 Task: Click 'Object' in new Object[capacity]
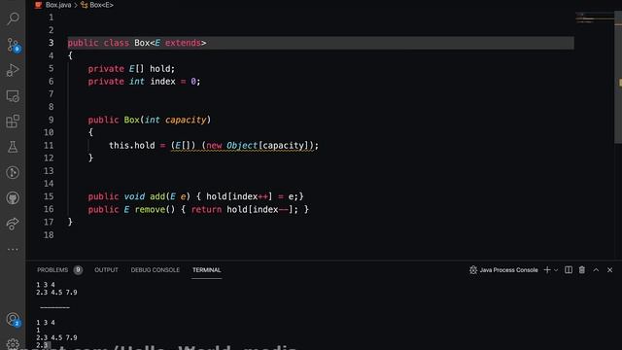242,146
